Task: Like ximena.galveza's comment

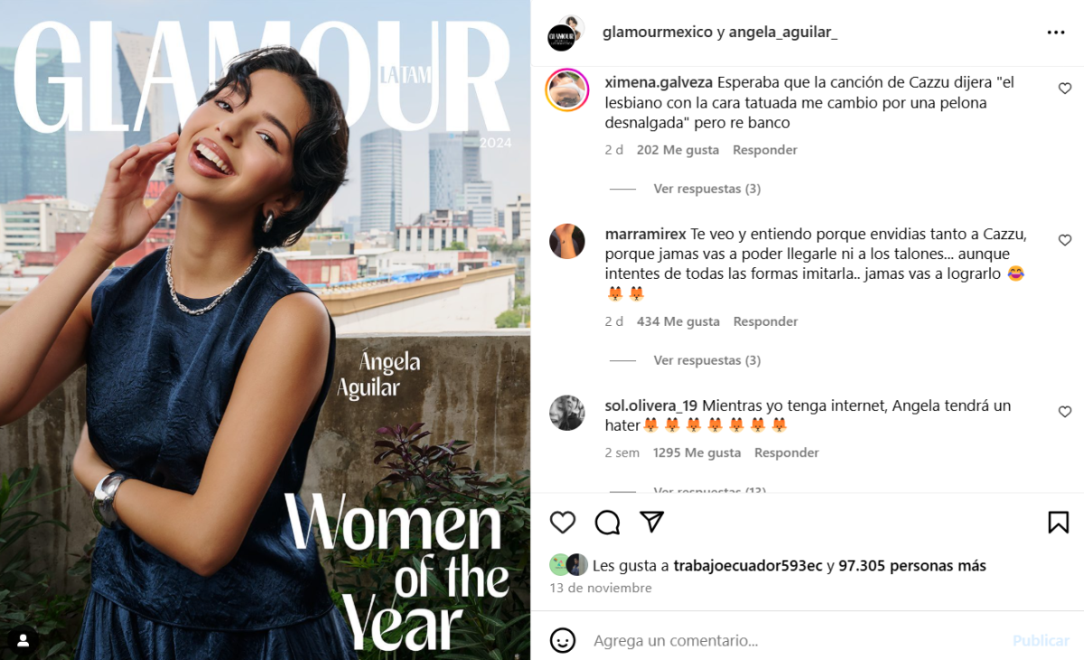Action: [x=1065, y=88]
